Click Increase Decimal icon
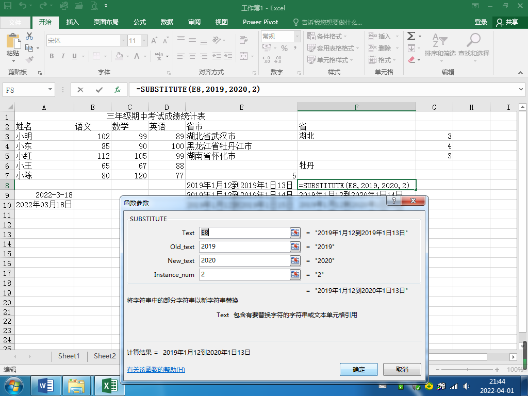528x396 pixels. click(x=267, y=60)
